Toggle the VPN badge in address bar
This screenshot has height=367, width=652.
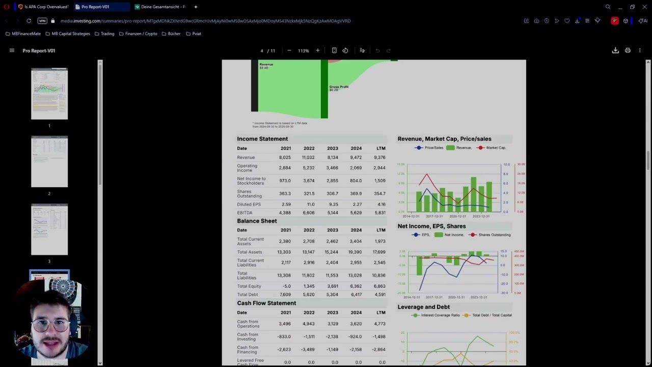pos(42,21)
